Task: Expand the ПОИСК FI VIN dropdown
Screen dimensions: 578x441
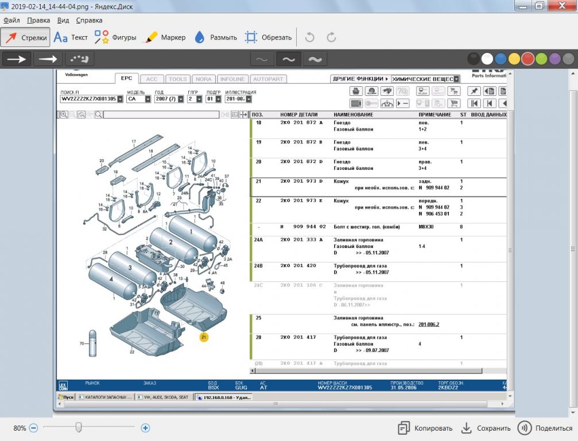Action: click(120, 99)
